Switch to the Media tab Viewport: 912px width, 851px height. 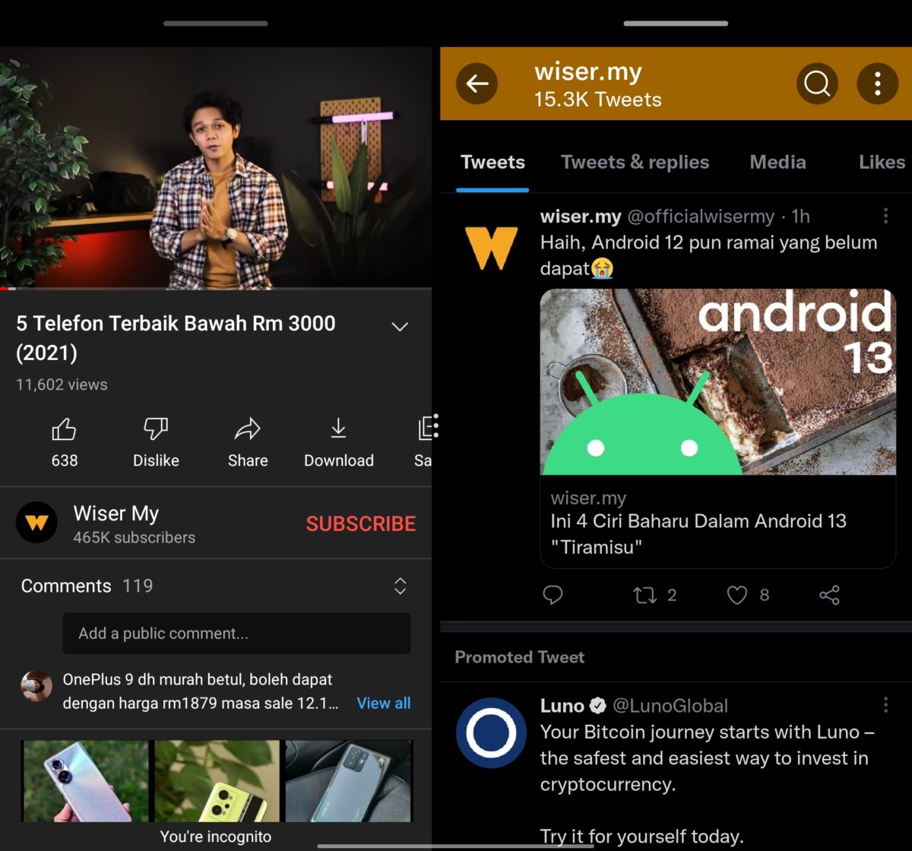click(x=777, y=162)
